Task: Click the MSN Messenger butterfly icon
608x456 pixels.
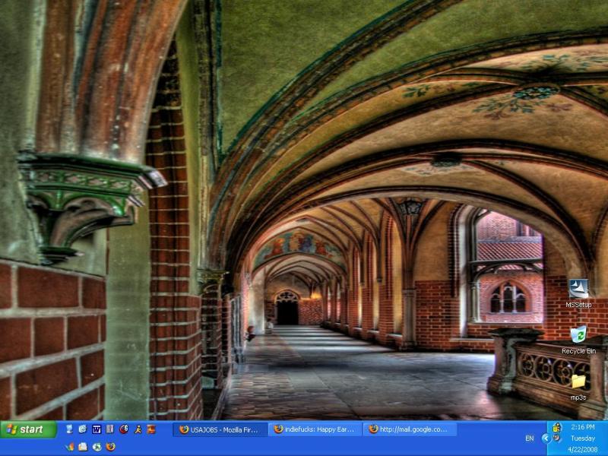Action: click(69, 447)
